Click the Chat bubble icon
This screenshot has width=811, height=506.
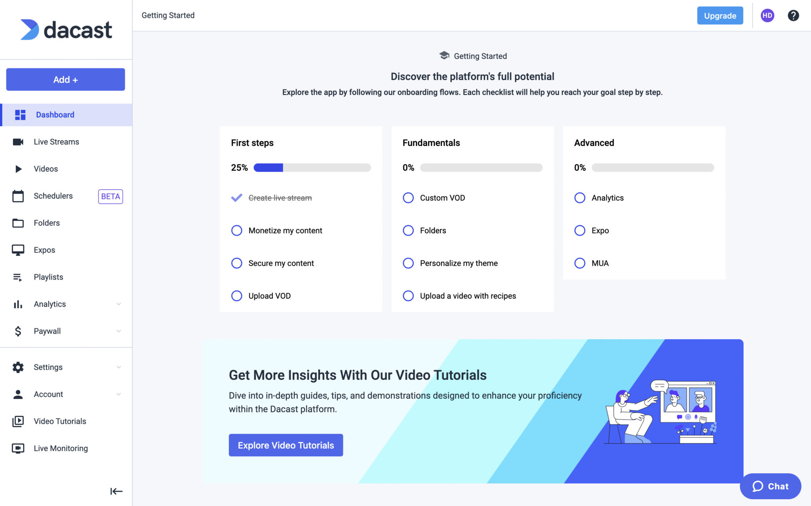758,486
